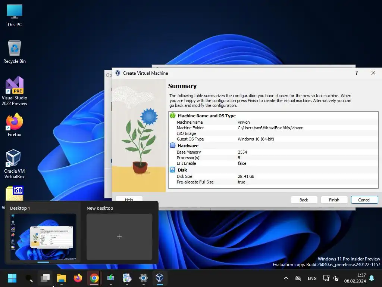Open the ENG language input indicator
The image size is (382, 287).
tap(312, 278)
